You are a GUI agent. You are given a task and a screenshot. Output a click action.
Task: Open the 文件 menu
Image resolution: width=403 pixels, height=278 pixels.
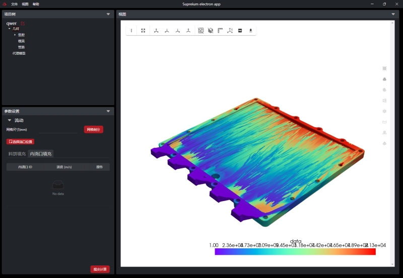click(15, 4)
